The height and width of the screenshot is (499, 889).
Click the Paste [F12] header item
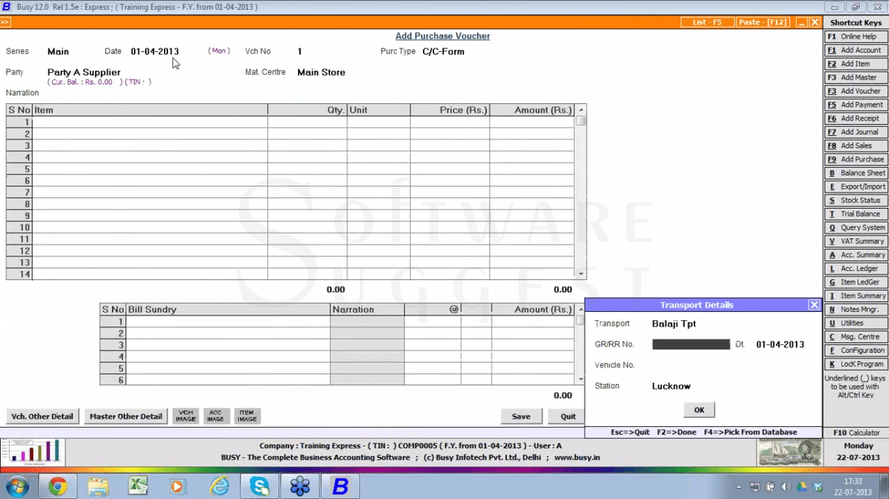tap(763, 21)
